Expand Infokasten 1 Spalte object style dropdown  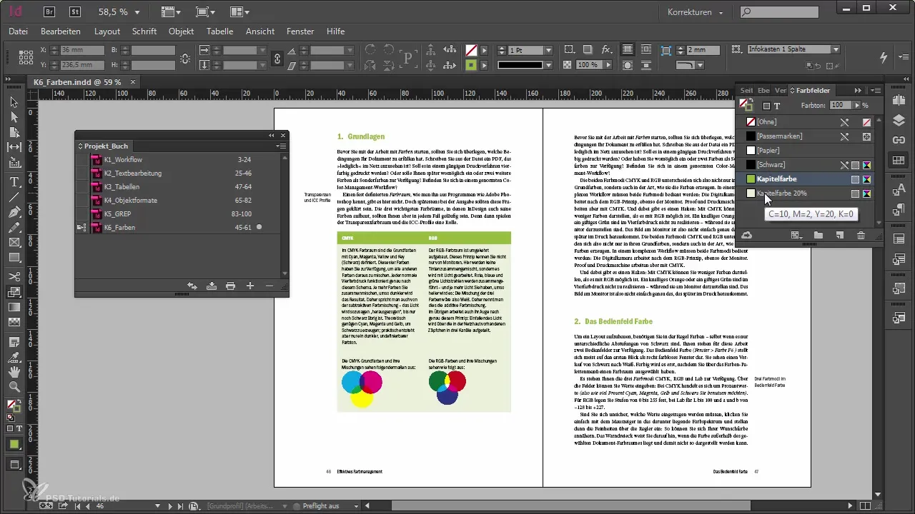[835, 49]
